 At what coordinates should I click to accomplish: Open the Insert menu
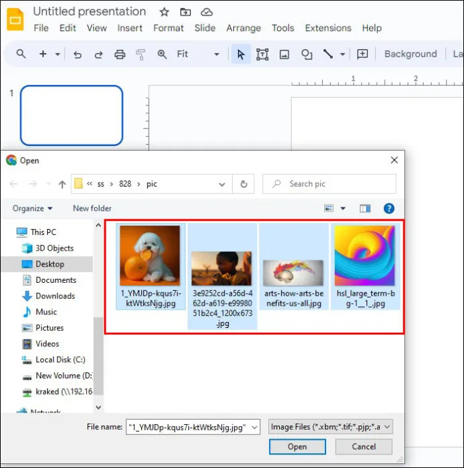click(x=130, y=28)
